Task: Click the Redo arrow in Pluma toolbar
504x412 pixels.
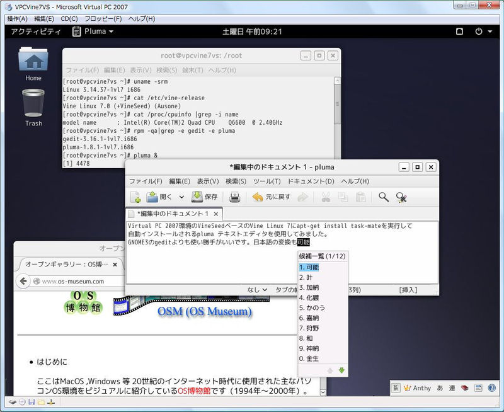Action: [x=302, y=197]
